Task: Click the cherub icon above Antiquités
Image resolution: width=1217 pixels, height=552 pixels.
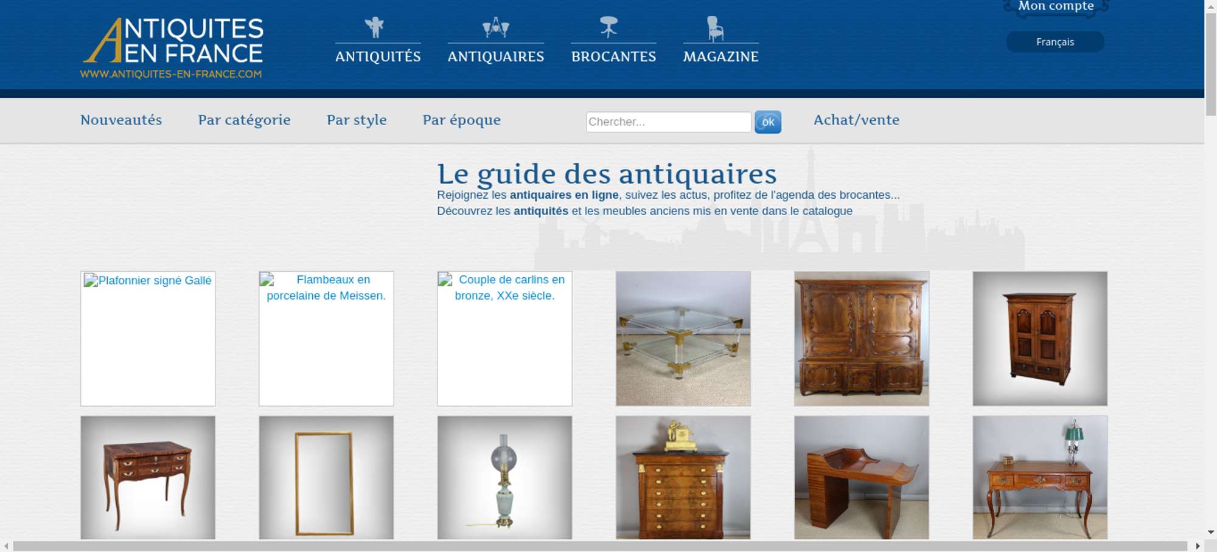Action: pyautogui.click(x=374, y=27)
